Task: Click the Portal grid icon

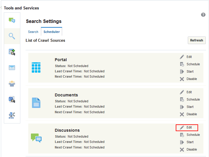Action: [36, 68]
